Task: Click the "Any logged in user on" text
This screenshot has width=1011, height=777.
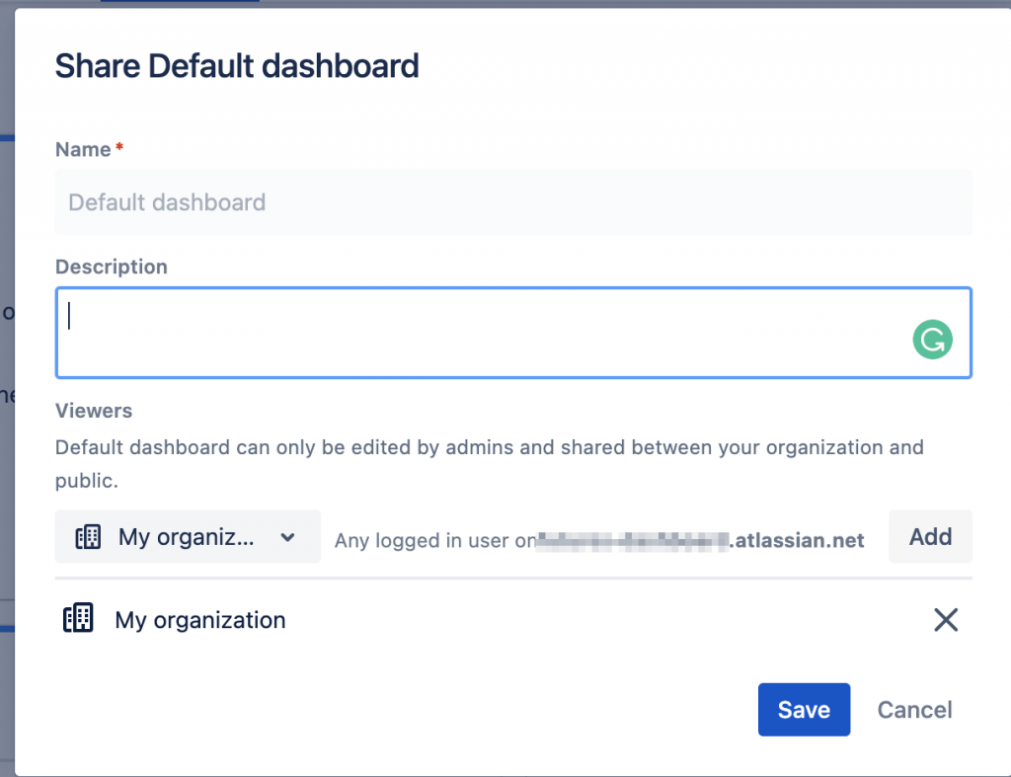Action: (x=434, y=541)
